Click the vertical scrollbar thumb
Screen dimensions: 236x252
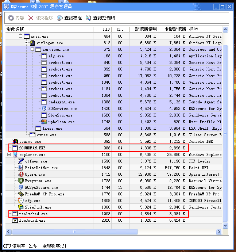(225, 134)
